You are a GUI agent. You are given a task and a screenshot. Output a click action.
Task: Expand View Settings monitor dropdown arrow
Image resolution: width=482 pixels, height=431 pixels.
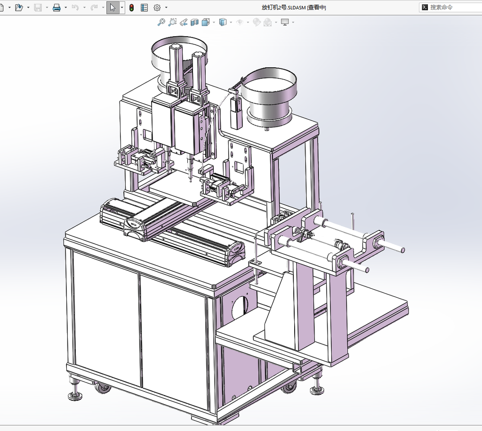click(293, 22)
